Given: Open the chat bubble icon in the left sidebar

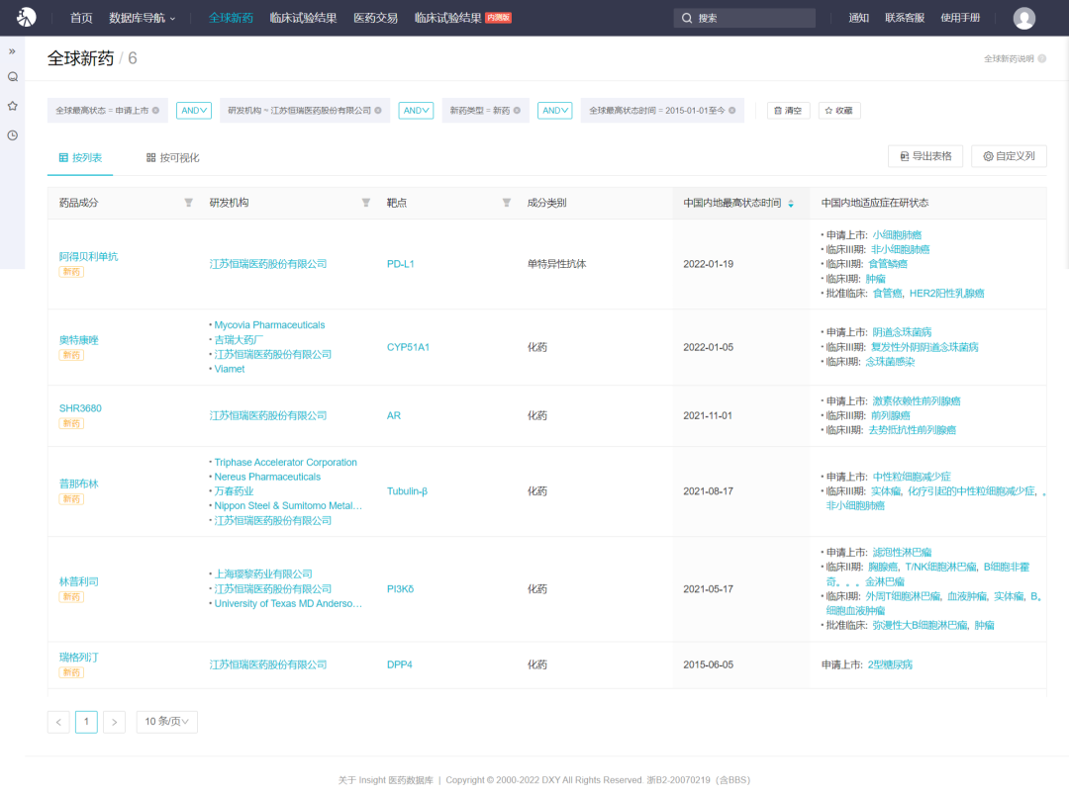Looking at the screenshot, I should coord(12,77).
